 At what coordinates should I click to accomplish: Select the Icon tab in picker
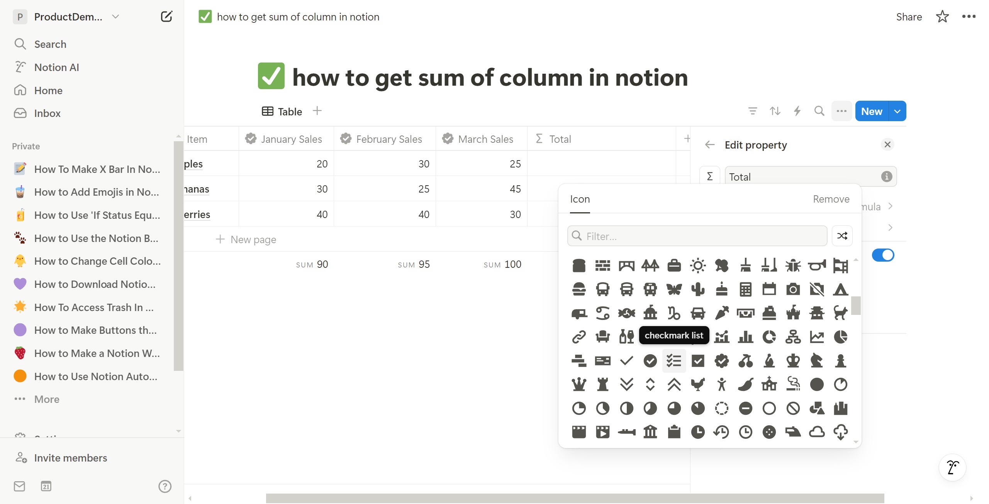tap(580, 199)
